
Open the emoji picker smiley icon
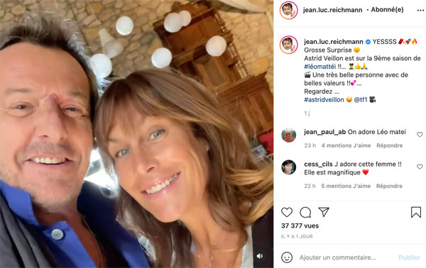point(287,257)
